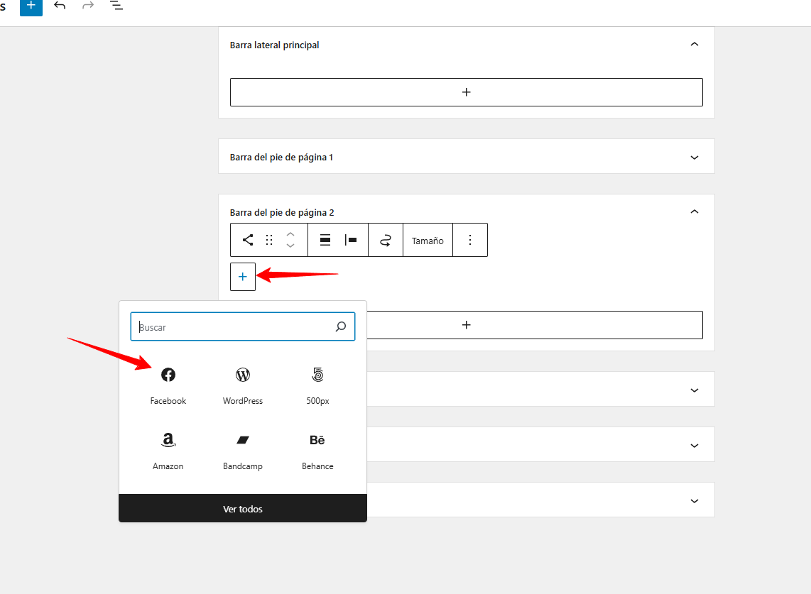811x594 pixels.
Task: Expand Barra del pie de página 1
Action: pos(695,157)
